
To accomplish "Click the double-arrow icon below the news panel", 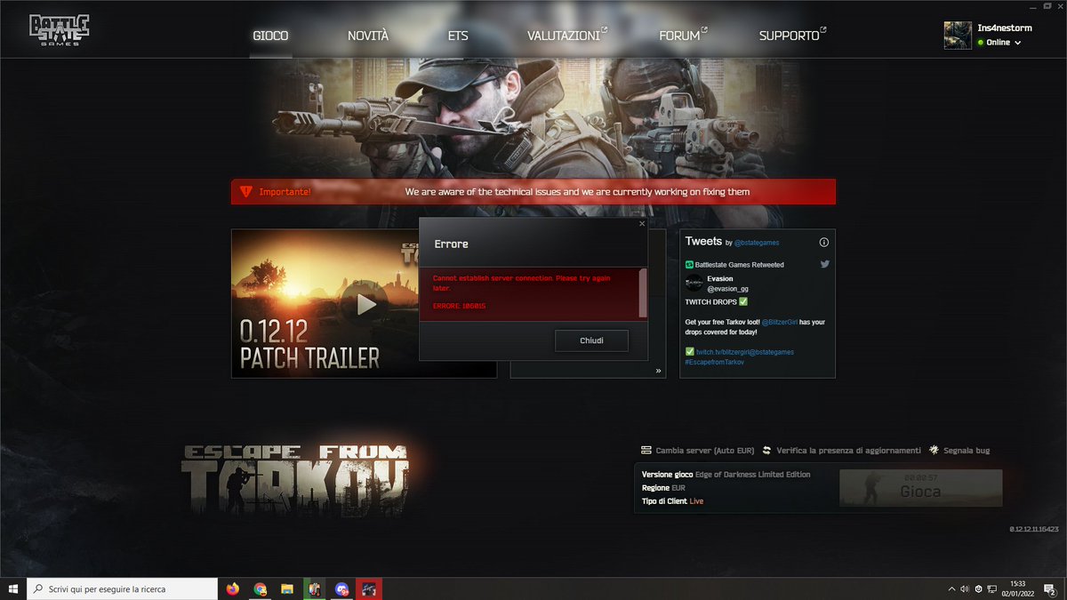I will pos(659,371).
